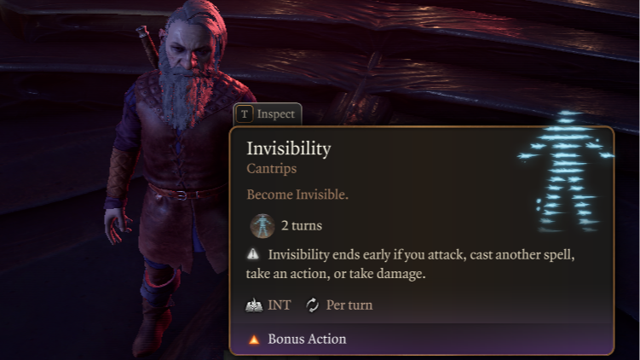Click the T key icon beside Inspect
The image size is (640, 360).
pyautogui.click(x=245, y=114)
